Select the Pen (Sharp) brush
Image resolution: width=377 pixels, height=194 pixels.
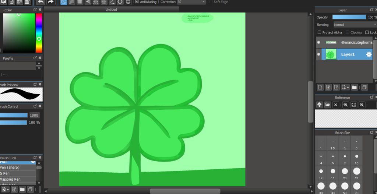point(18,167)
